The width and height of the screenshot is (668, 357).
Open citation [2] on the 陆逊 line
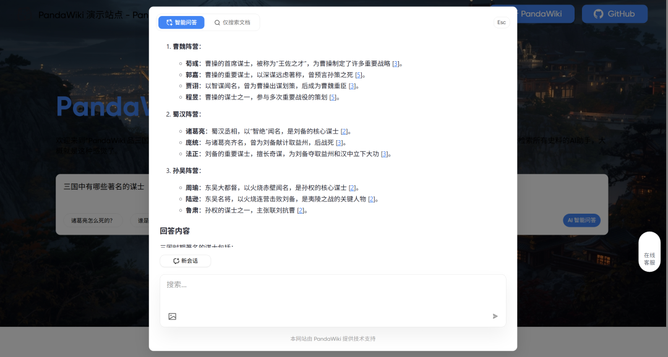pos(372,199)
